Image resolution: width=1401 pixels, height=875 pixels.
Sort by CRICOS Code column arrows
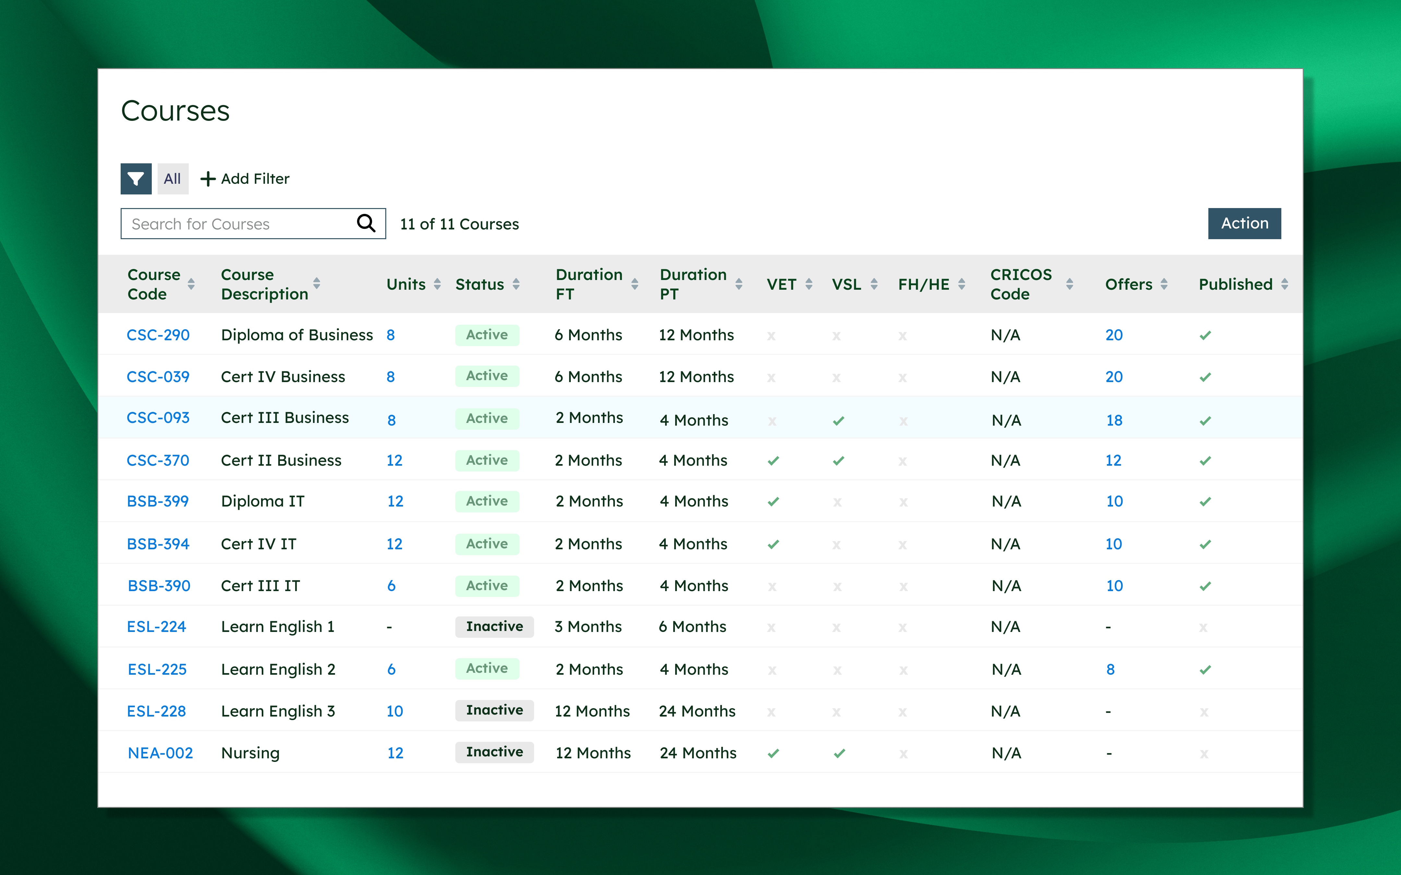1070,284
